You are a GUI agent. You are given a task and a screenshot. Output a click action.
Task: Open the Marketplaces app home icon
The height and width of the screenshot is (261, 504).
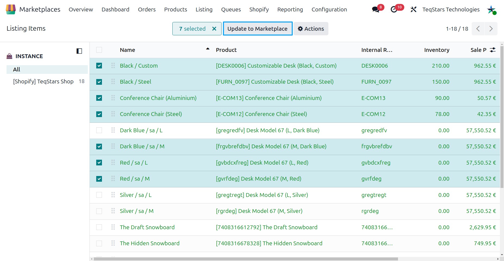(11, 10)
